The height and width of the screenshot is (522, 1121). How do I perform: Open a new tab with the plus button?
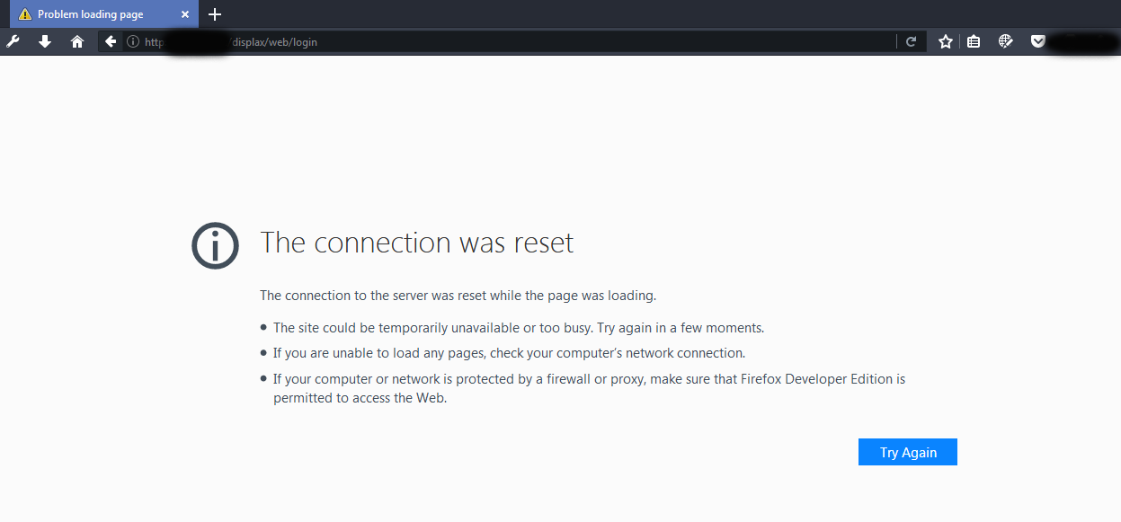pos(214,14)
